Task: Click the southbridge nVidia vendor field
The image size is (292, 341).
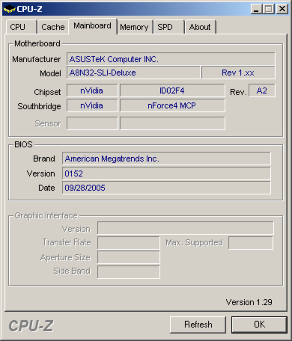Action: coord(92,106)
